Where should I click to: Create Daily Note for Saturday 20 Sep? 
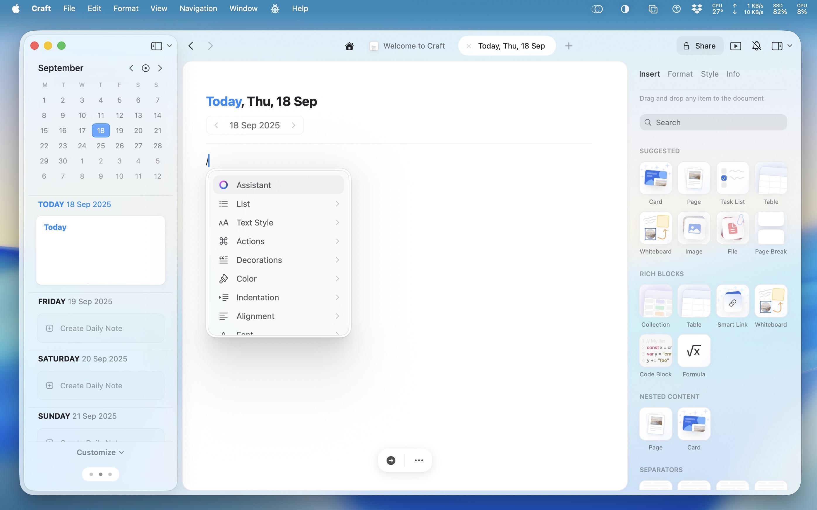coord(101,385)
